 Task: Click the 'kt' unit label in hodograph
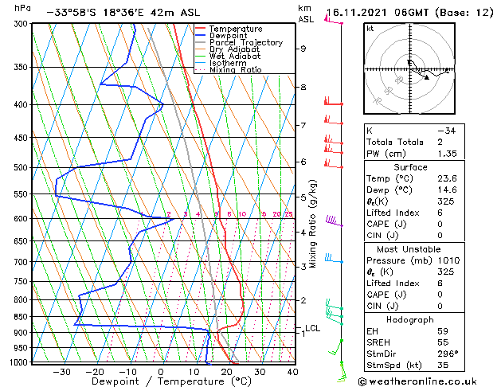[x=370, y=29]
